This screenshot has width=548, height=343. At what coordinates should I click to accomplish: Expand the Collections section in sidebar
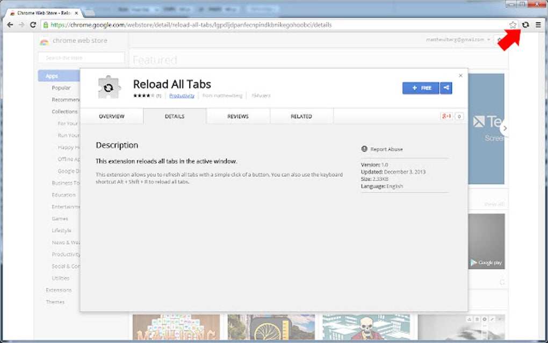[64, 111]
